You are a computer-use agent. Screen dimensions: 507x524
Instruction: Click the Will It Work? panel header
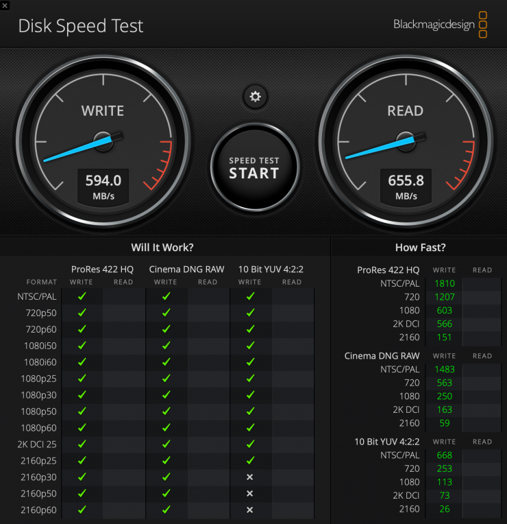coord(162,248)
